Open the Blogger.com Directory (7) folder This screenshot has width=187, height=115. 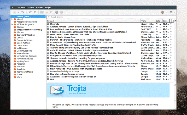tap(29, 30)
